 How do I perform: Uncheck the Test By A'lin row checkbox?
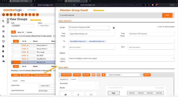pos(13,62)
